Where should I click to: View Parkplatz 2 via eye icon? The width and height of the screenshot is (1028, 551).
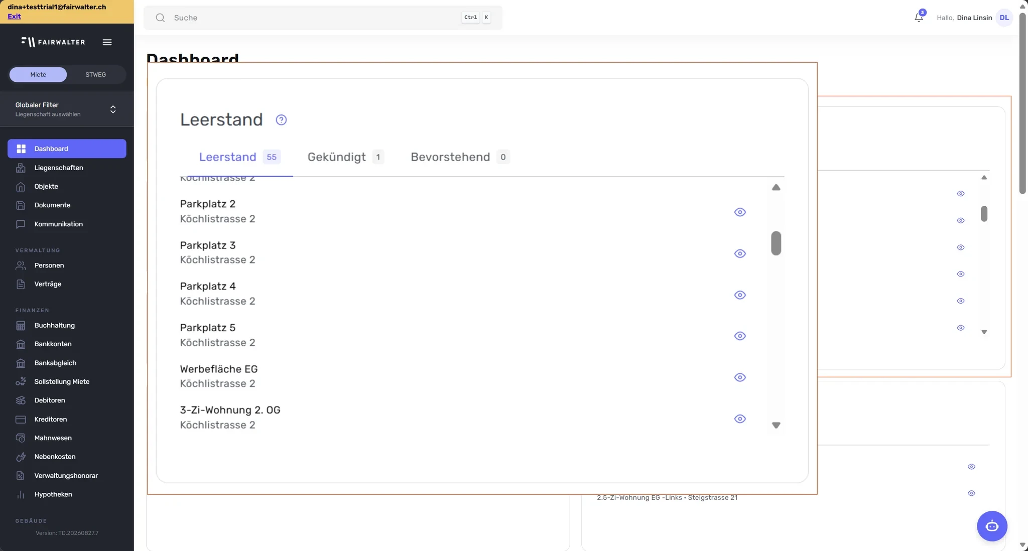coord(740,212)
